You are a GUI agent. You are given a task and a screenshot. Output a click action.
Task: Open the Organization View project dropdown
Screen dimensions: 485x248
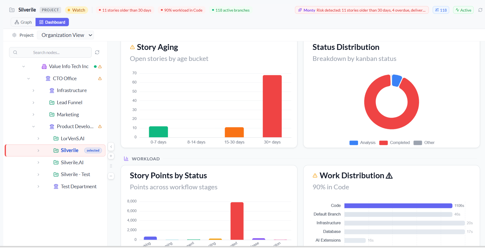coord(66,35)
